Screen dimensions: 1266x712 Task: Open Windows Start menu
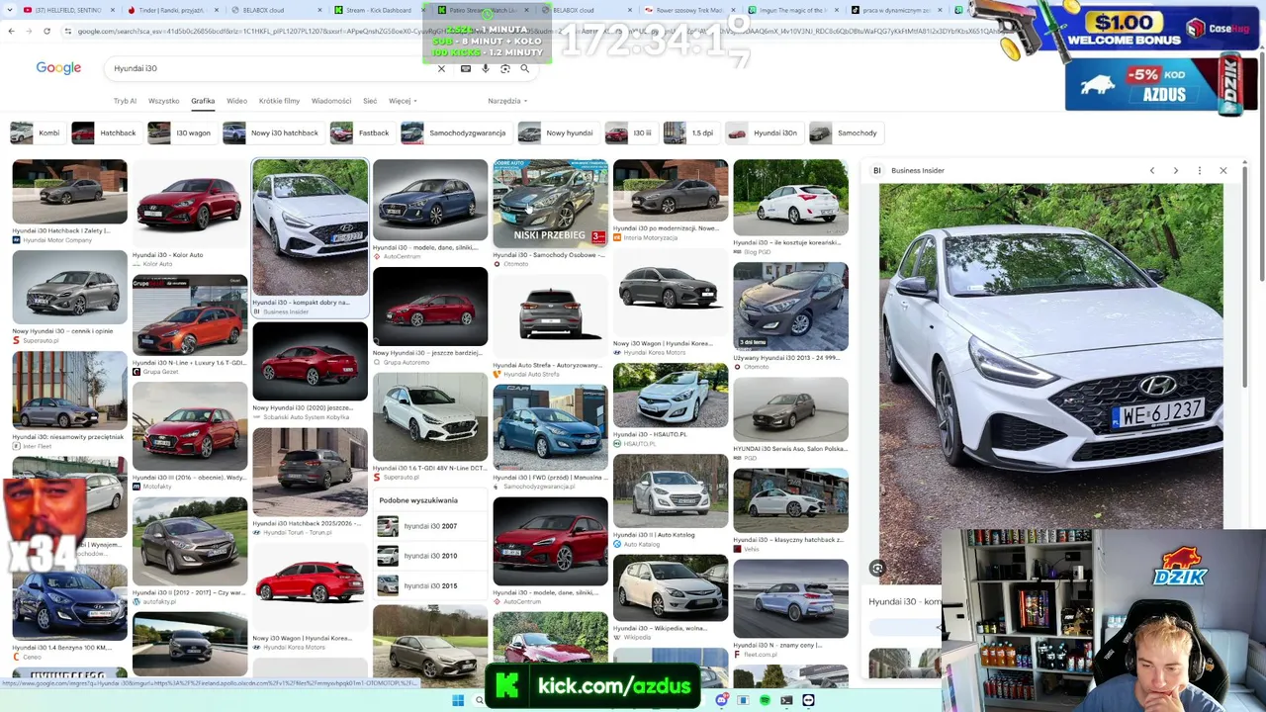point(458,701)
